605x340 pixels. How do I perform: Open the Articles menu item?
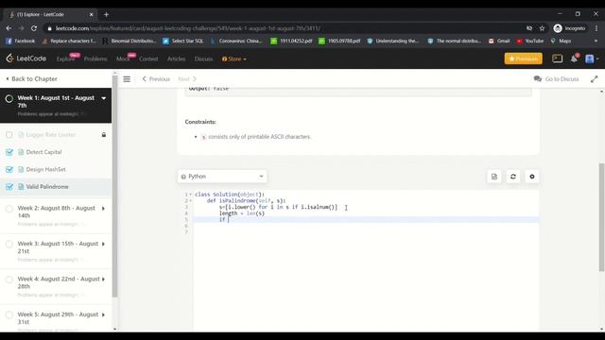click(176, 59)
